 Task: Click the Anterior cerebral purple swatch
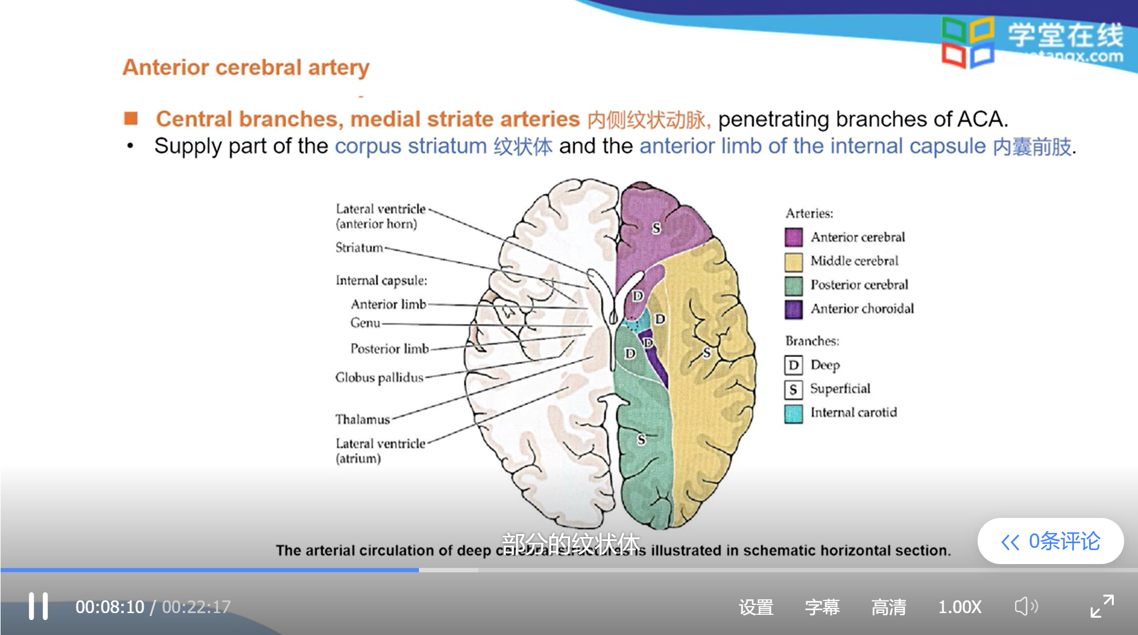(x=793, y=237)
